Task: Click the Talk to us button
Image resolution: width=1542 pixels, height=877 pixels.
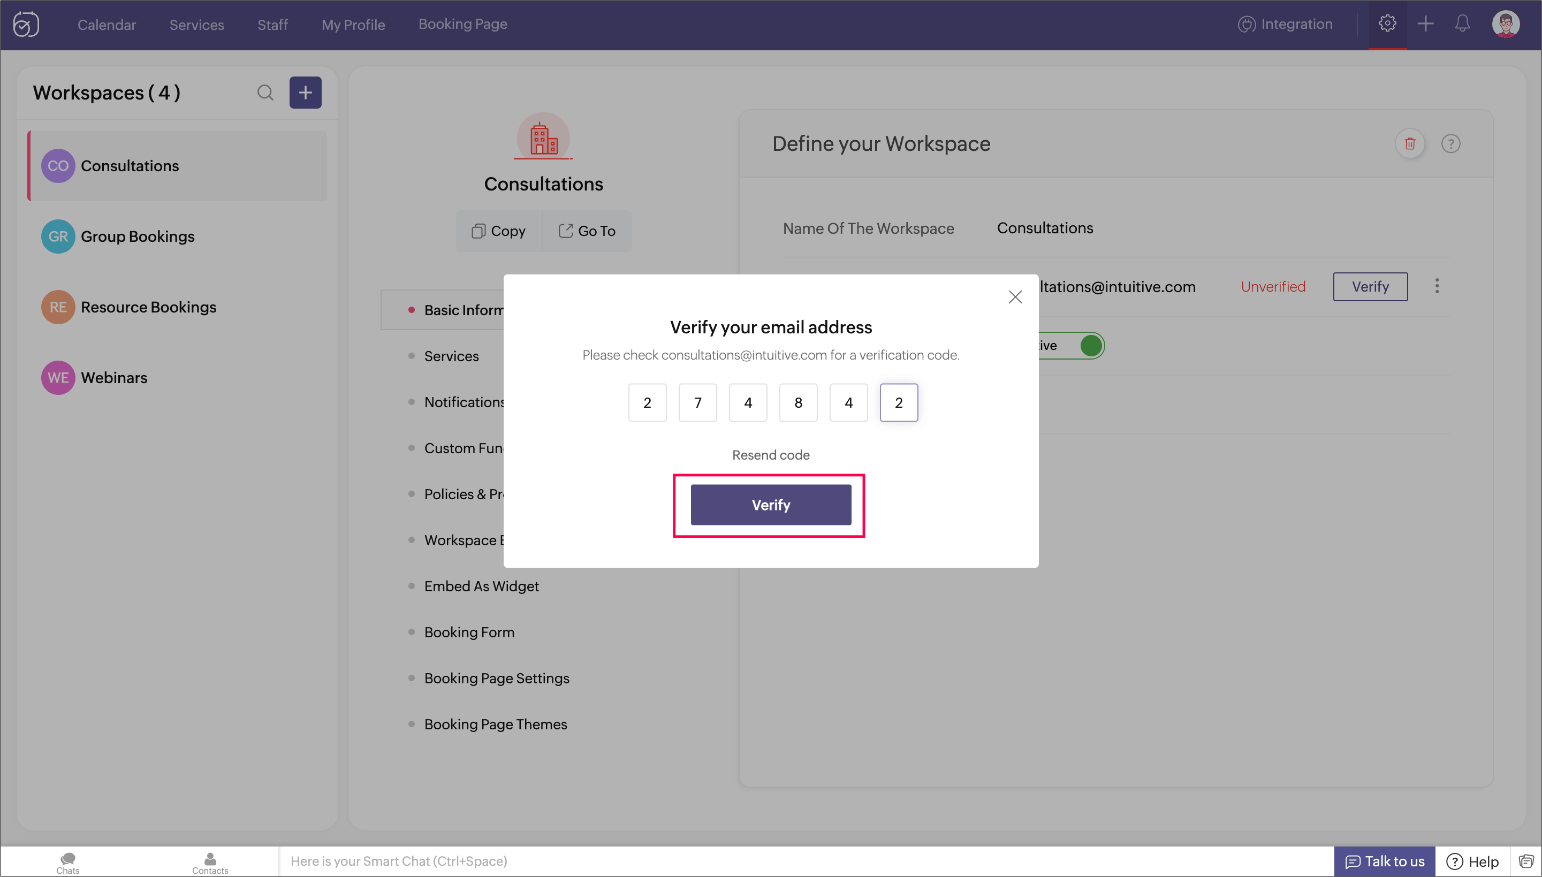Action: tap(1384, 861)
